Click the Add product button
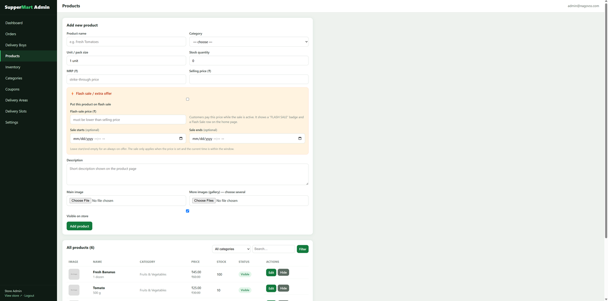The image size is (608, 301). (x=79, y=226)
